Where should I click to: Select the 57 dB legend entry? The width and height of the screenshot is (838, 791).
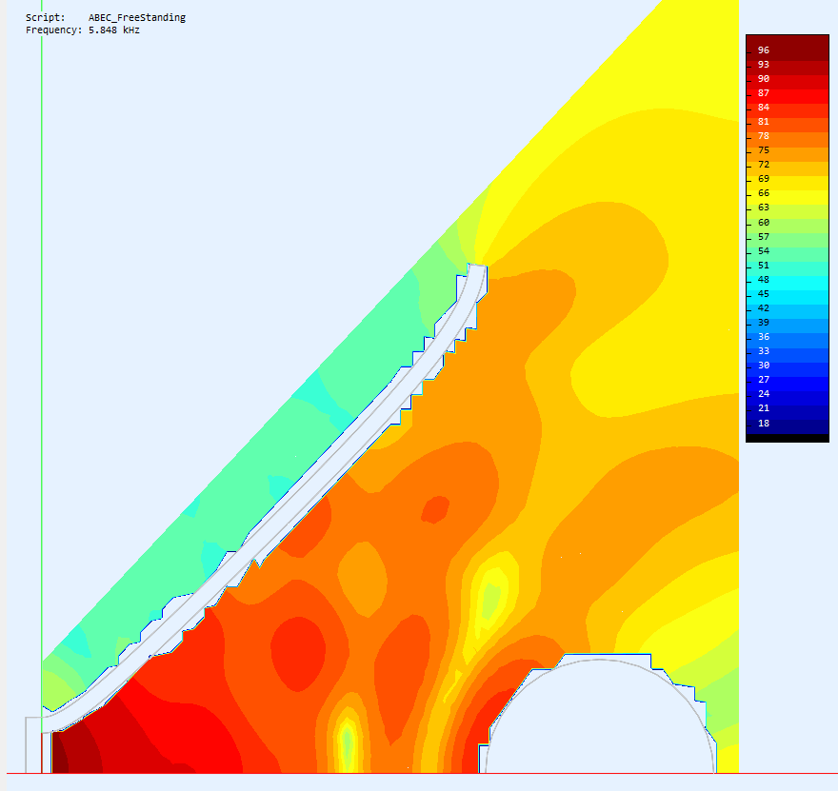(763, 237)
